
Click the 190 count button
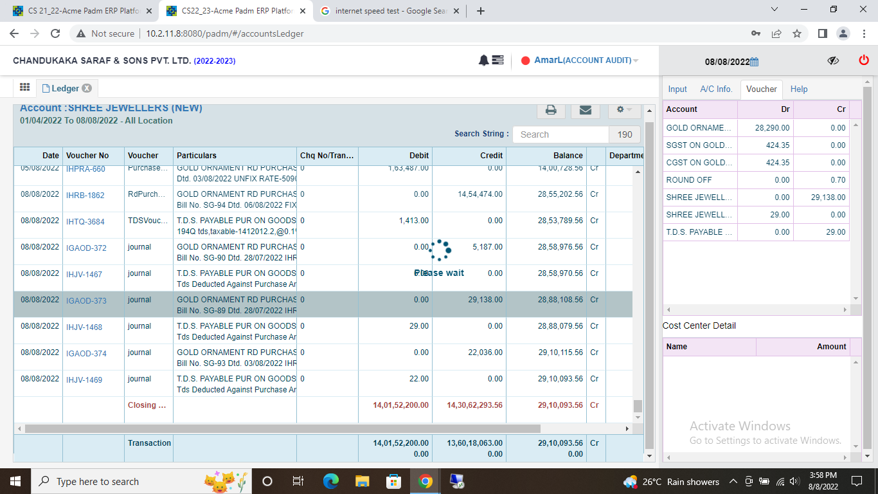(625, 134)
